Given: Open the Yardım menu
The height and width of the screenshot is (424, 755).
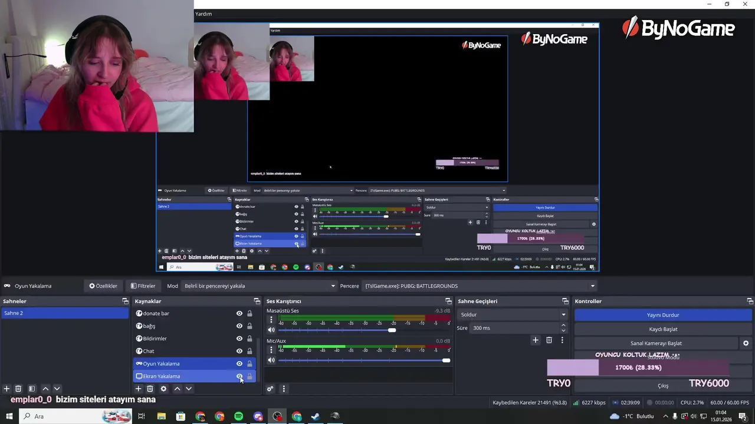Looking at the screenshot, I should [x=203, y=14].
